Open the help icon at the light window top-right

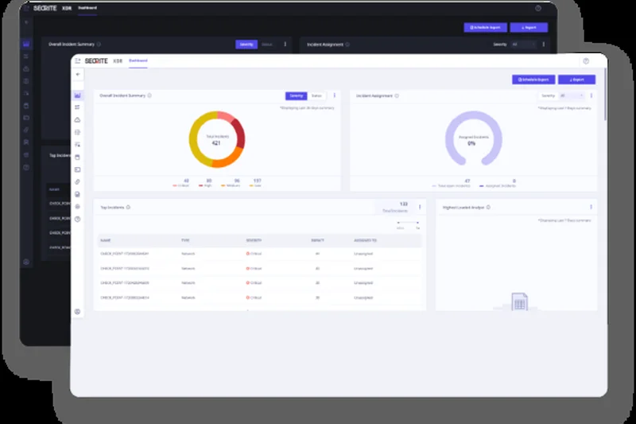point(586,61)
